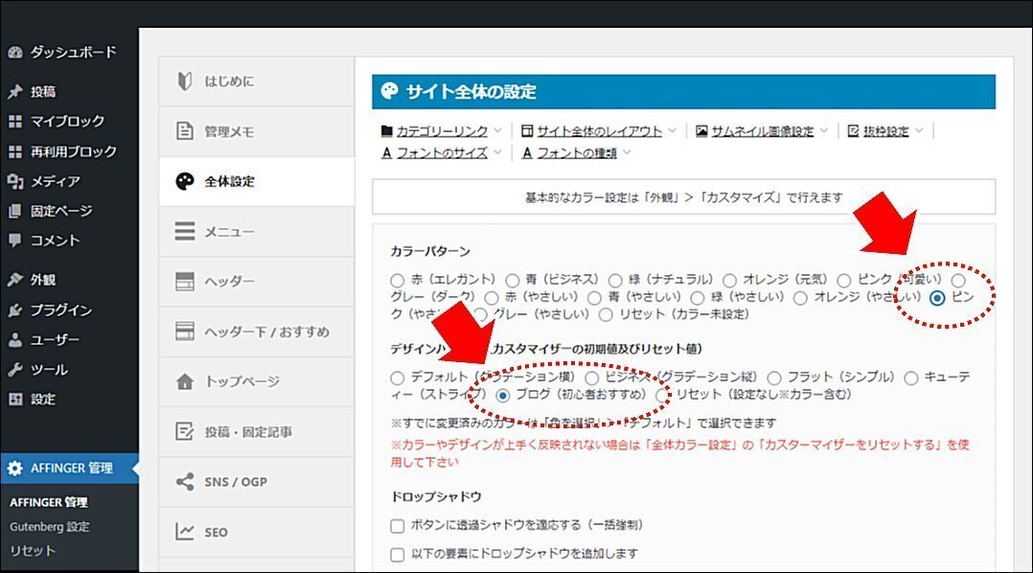The height and width of the screenshot is (573, 1033).
Task: Jump to フォントの種類 section link
Action: (577, 152)
